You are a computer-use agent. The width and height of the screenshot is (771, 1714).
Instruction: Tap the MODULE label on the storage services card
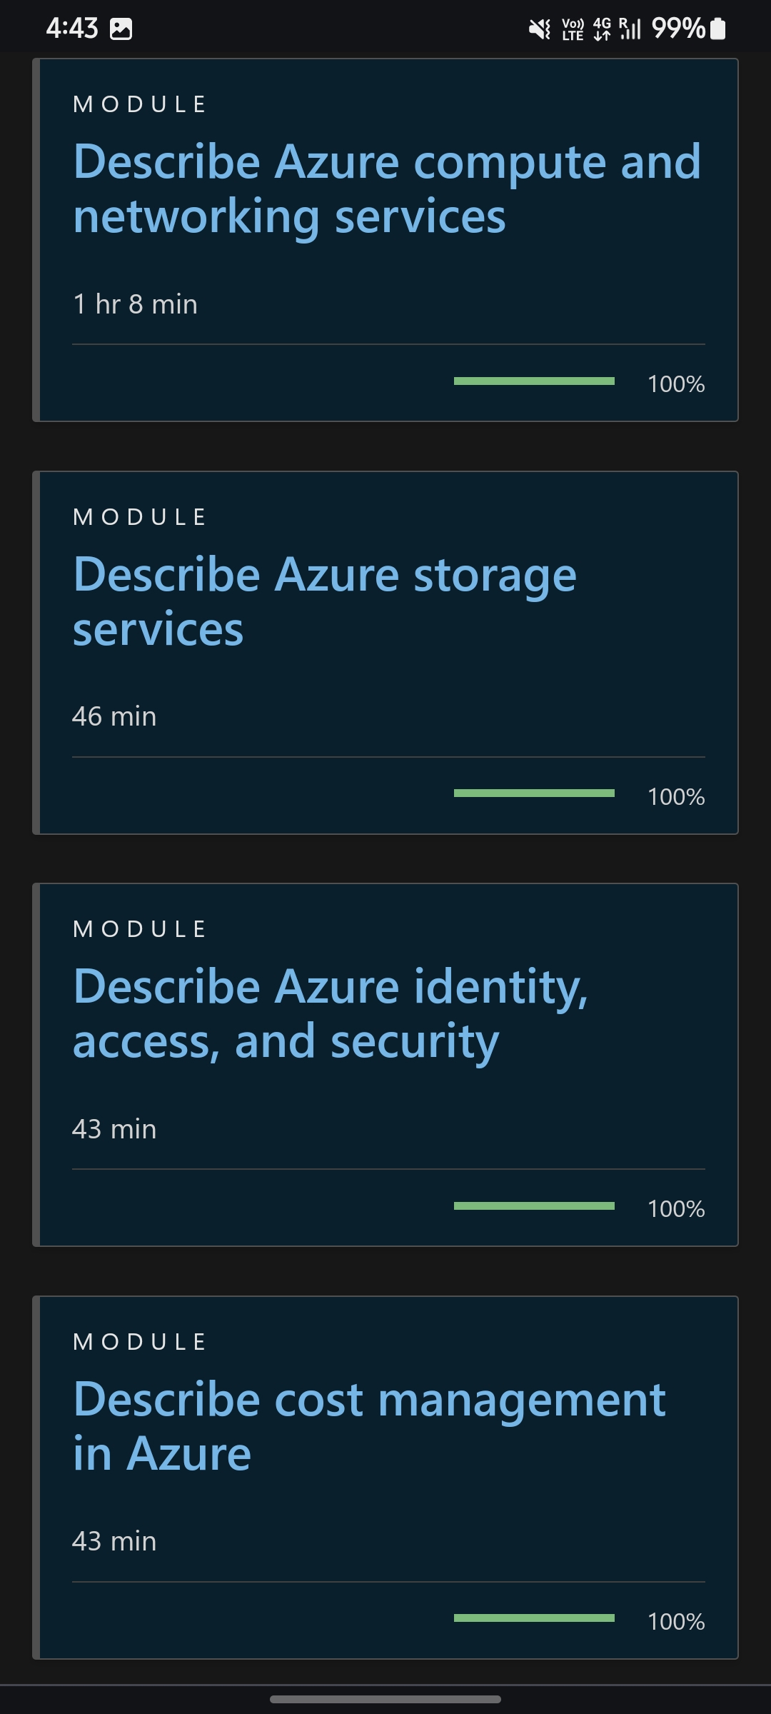[x=140, y=516]
